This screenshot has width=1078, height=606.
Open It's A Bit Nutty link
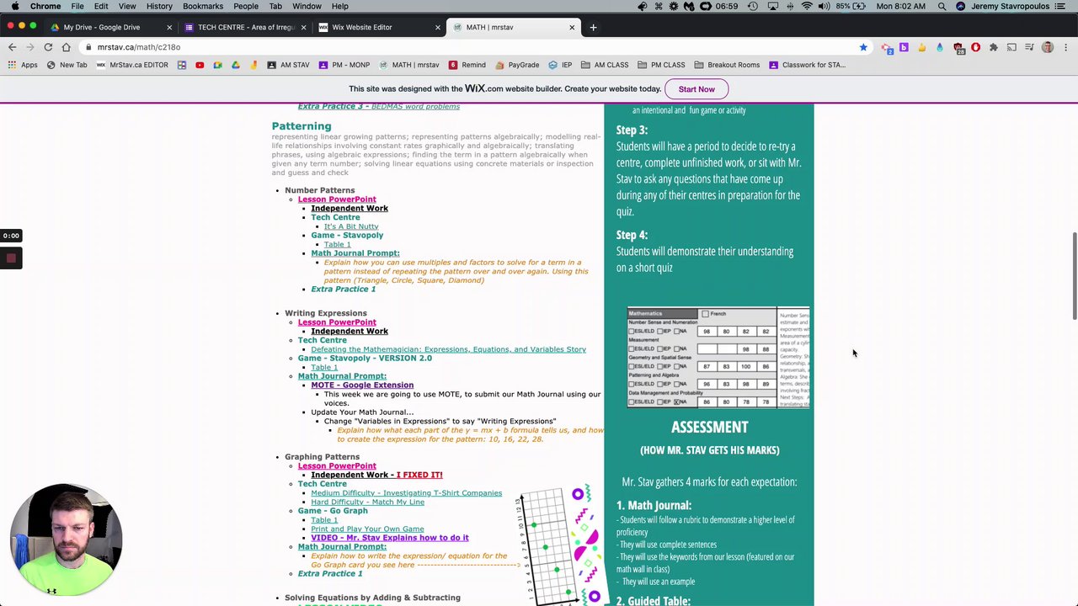(x=351, y=226)
